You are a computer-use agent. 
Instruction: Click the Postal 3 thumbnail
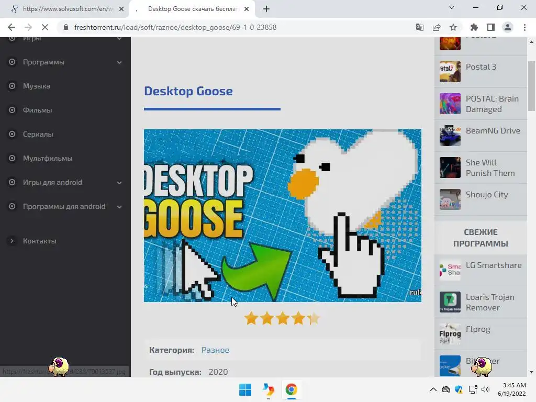(x=450, y=72)
